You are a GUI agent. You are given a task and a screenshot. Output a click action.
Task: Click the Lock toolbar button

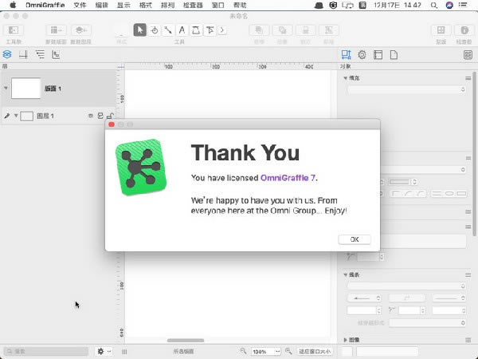pyautogui.click(x=305, y=30)
